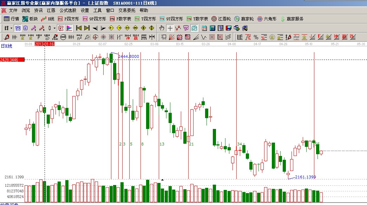The height and width of the screenshot is (205, 367).
Task: Open the 公式选股 menu
Action: (x=68, y=11)
